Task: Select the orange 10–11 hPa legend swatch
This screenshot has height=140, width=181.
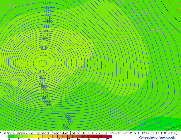Action: coord(60,136)
